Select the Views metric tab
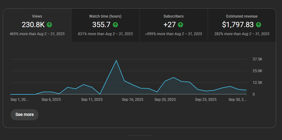 pos(37,25)
